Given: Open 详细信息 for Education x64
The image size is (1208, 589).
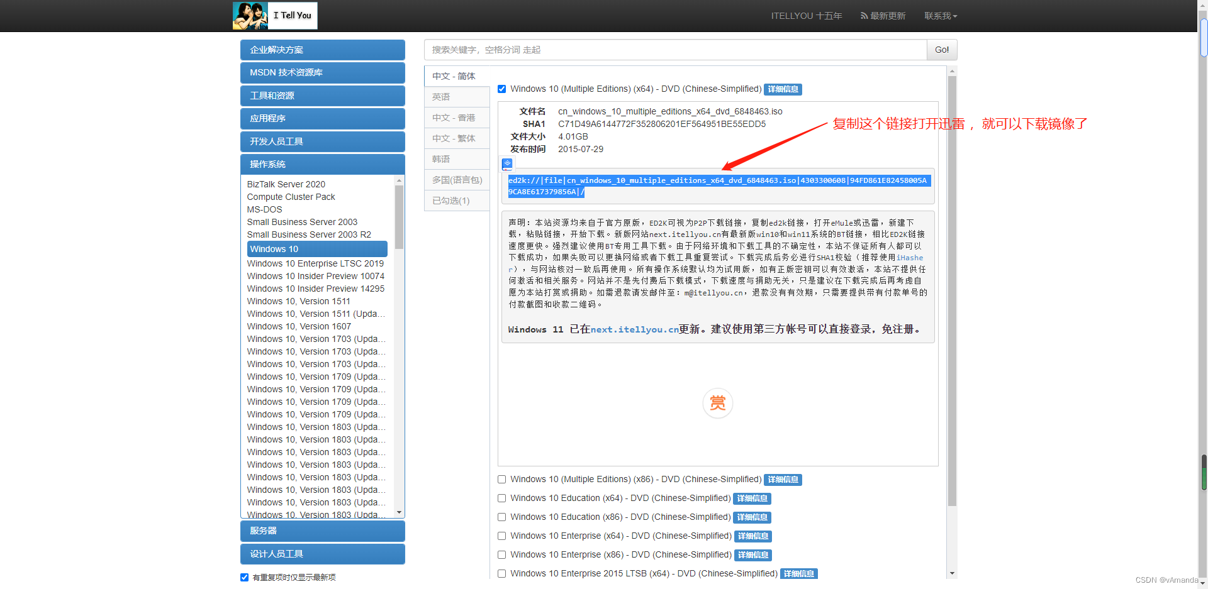Looking at the screenshot, I should [x=752, y=498].
